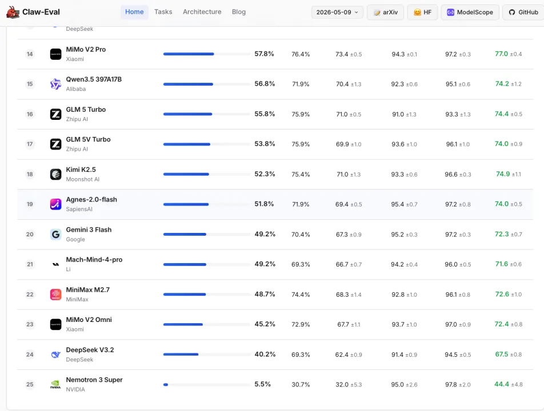Click the Agnes-2.0-flash SapiensAI icon
This screenshot has height=411, width=544.
click(55, 204)
